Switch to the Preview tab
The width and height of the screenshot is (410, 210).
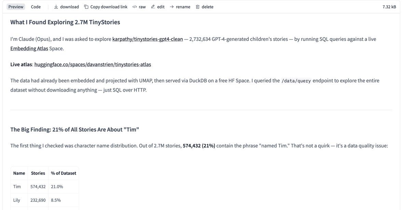click(16, 7)
